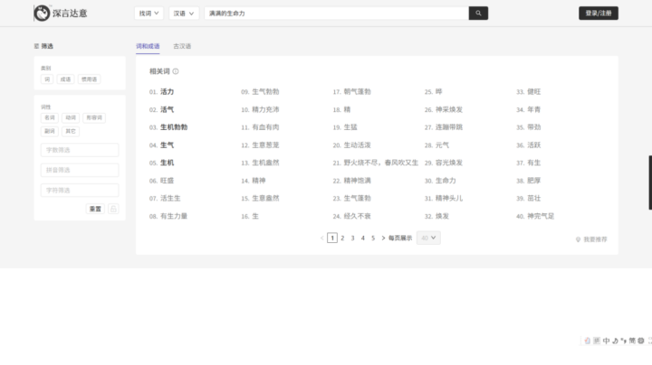Toggle the 名词 part-of-speech filter
652x365 pixels.
50,117
